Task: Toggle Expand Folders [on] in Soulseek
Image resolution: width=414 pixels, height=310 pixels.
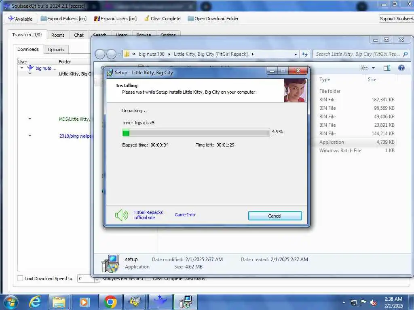Action: (63, 19)
